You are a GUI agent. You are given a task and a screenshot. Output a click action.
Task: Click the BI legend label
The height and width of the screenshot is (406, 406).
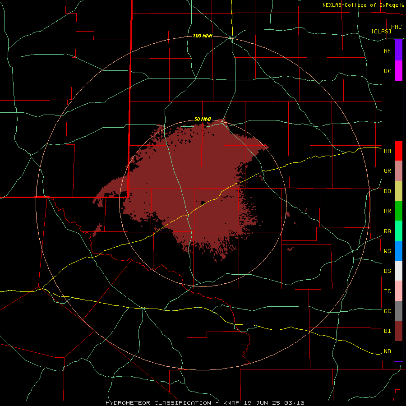coord(387,331)
